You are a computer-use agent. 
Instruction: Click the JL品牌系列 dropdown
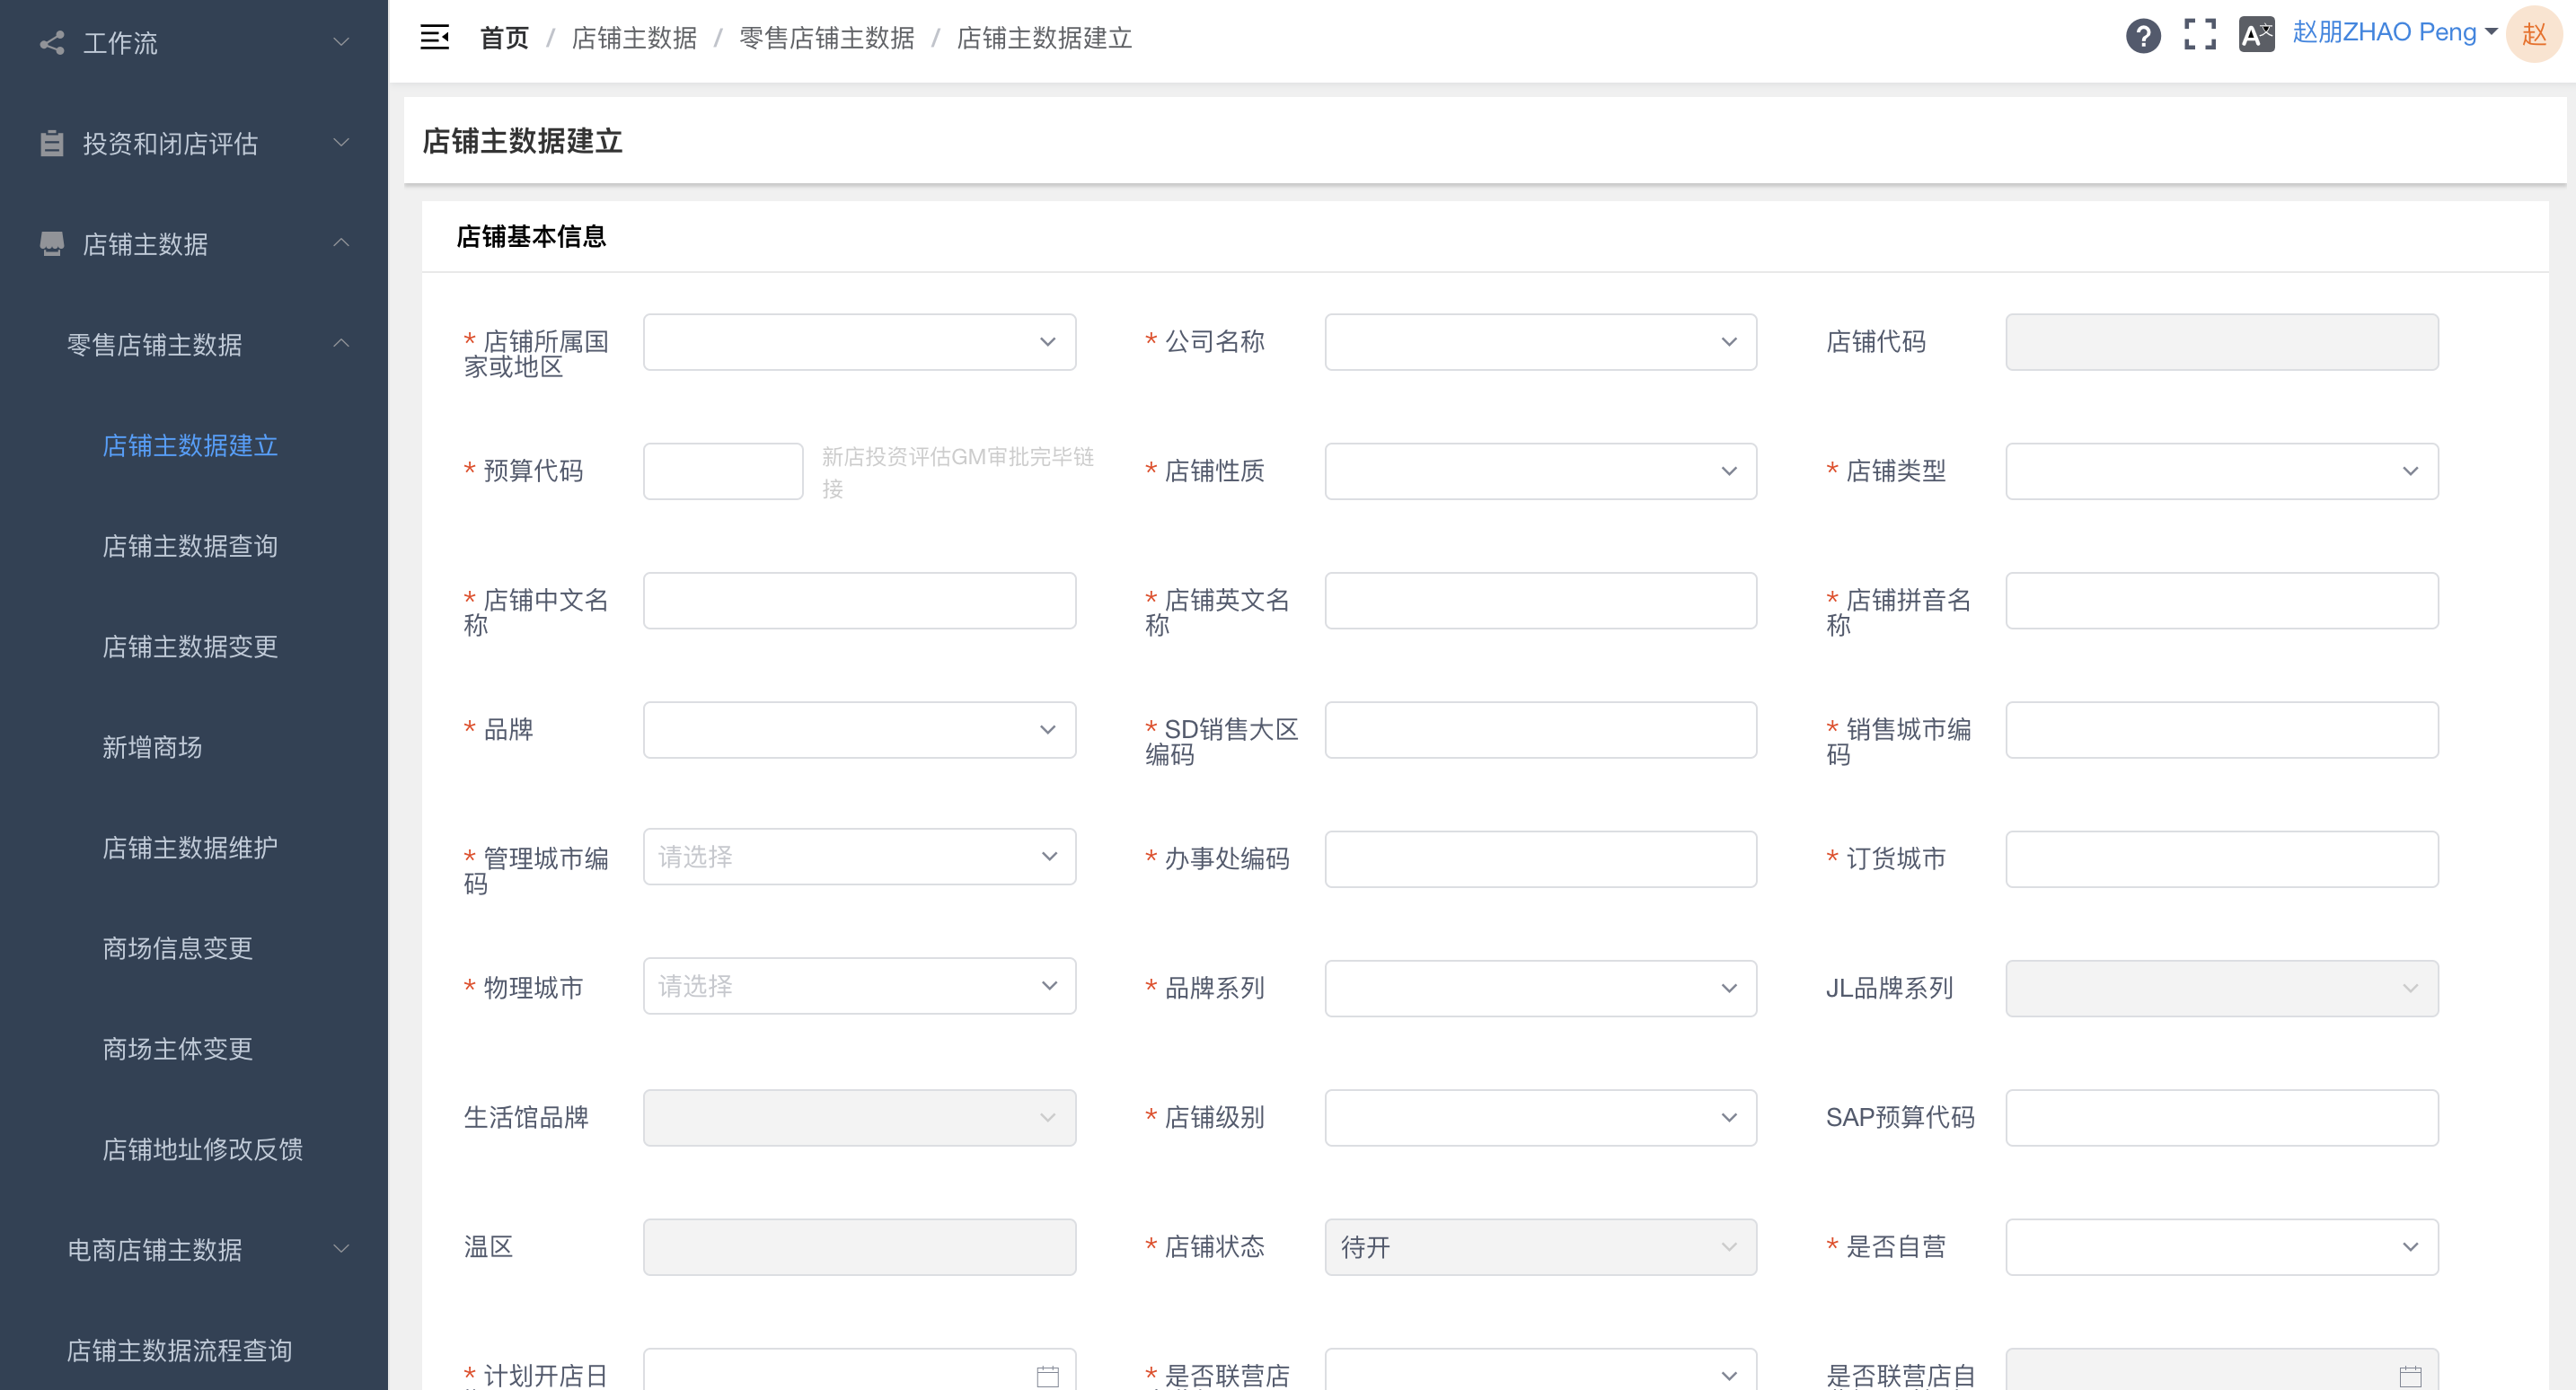(2222, 988)
